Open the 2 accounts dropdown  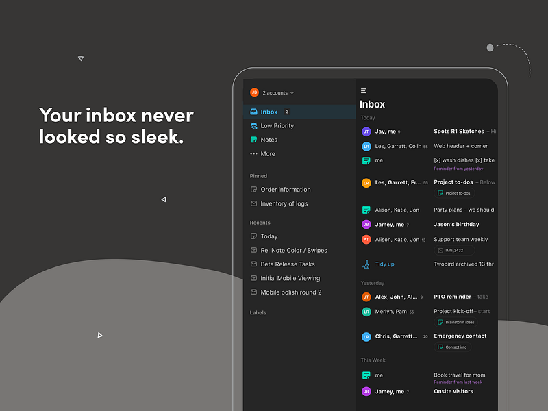click(278, 93)
